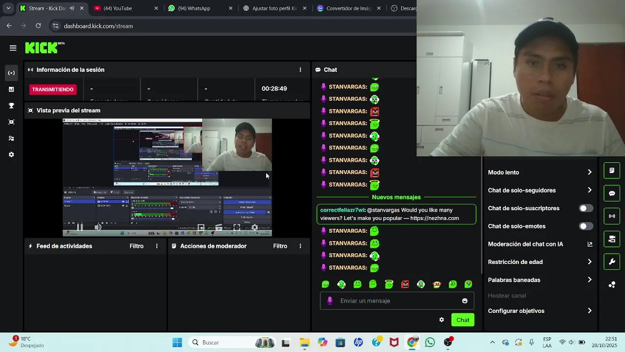Open session information three-dot menu
The height and width of the screenshot is (352, 625).
tap(300, 70)
